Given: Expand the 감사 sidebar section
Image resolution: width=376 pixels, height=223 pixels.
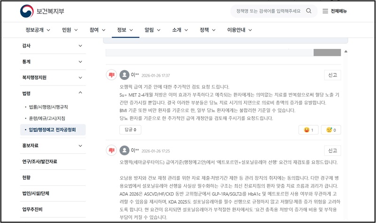Looking at the screenshot, I should (80, 46).
